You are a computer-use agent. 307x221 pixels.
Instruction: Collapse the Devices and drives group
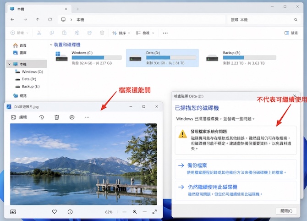click(x=51, y=45)
